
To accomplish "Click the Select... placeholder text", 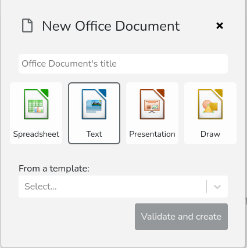I will 41,187.
